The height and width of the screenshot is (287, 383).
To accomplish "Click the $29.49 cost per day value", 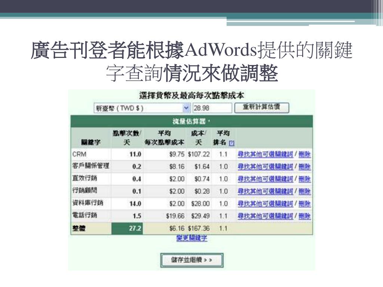I will (x=200, y=216).
